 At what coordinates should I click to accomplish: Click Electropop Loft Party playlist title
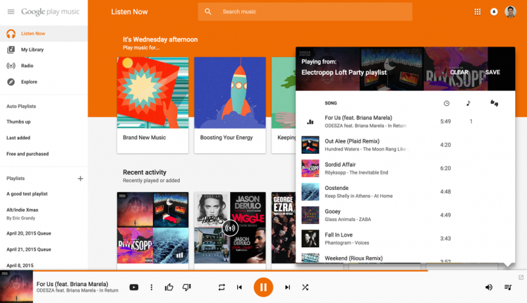[x=344, y=72]
